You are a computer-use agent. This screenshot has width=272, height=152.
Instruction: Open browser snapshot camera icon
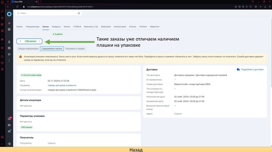point(239,7)
